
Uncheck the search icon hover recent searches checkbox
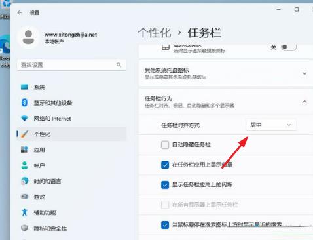[x=165, y=225]
